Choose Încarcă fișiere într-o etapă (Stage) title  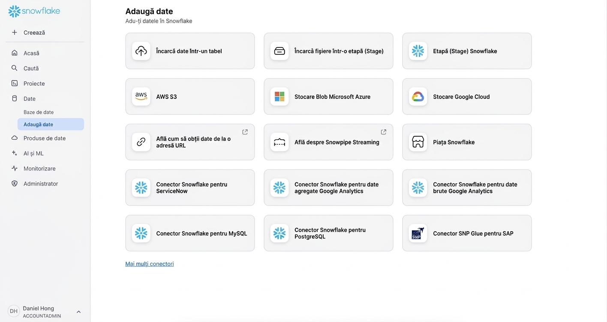point(339,51)
